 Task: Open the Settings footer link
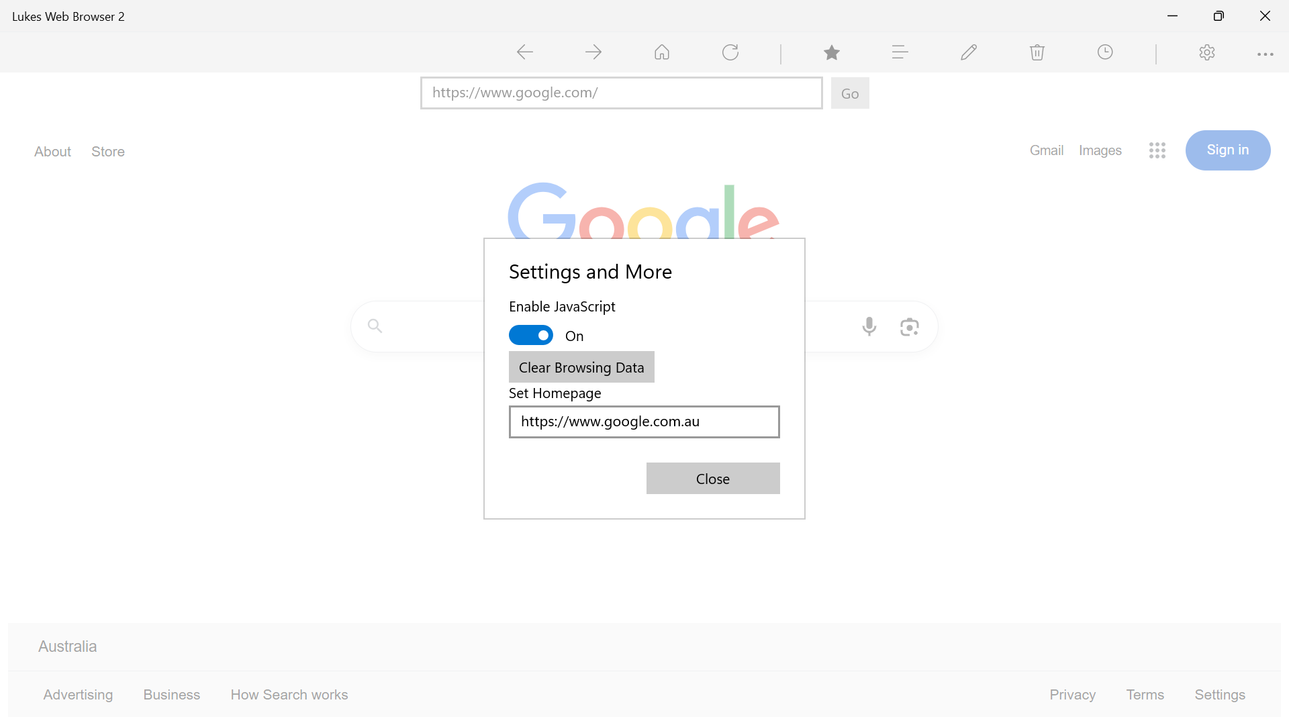tap(1220, 695)
